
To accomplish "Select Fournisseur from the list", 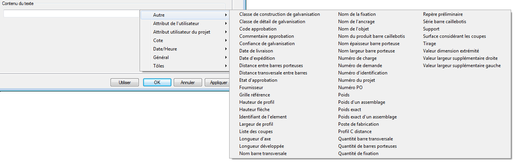I will click(251, 88).
